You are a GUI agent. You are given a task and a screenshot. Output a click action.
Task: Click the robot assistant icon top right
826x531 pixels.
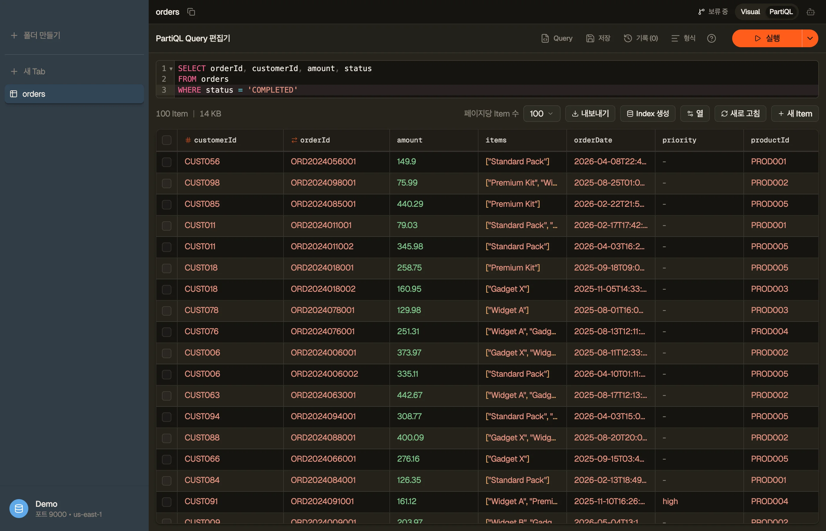coord(810,12)
